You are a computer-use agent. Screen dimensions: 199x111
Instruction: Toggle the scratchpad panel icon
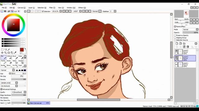tap(19, 11)
